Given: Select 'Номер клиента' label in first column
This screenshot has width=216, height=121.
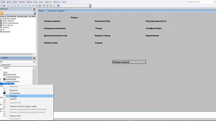Looking at the screenshot, I should 52,21.
